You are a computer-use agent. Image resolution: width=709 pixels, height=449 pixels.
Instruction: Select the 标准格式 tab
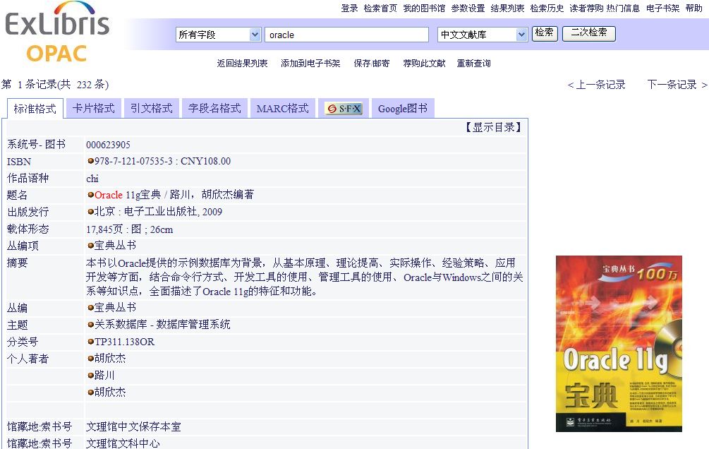click(35, 109)
